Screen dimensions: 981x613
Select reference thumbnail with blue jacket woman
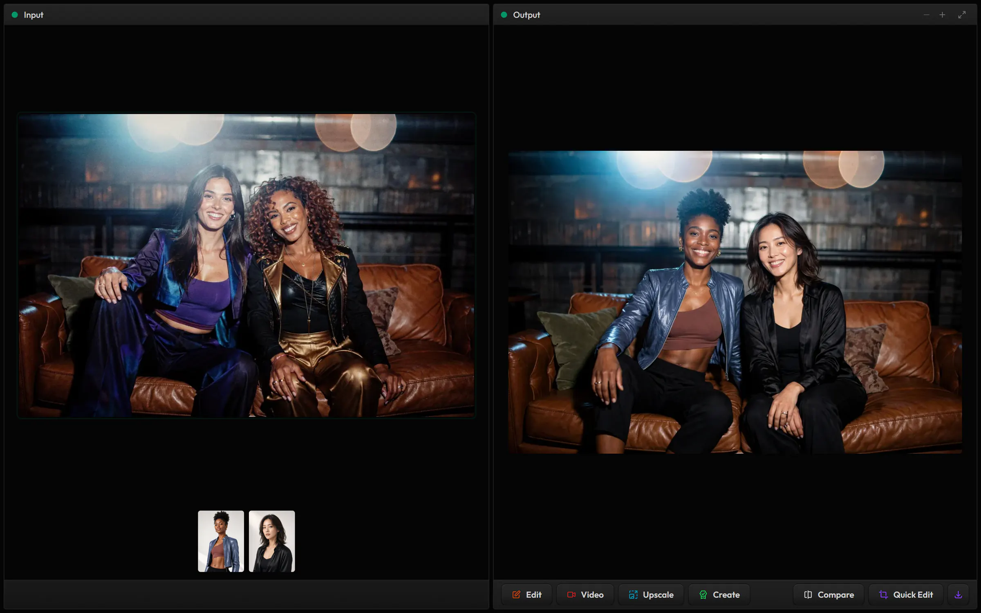point(221,541)
